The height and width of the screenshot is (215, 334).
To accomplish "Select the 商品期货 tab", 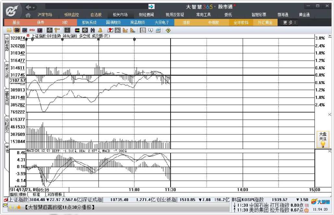I will coord(138,23).
